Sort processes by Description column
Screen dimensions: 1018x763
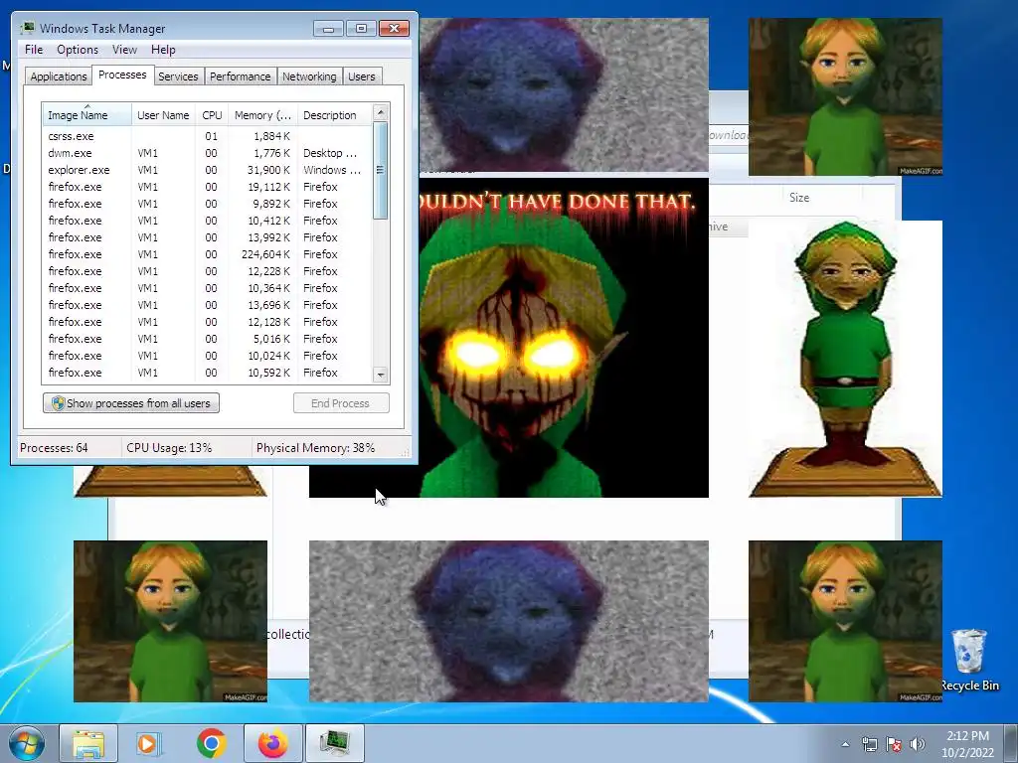point(335,115)
